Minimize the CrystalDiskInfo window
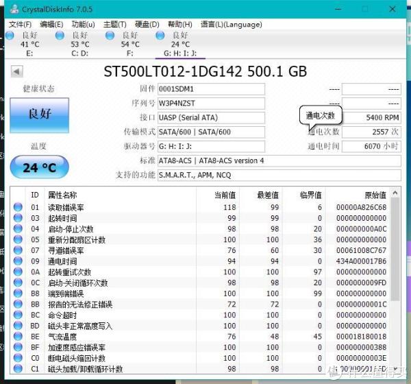411x384 pixels. pos(338,9)
